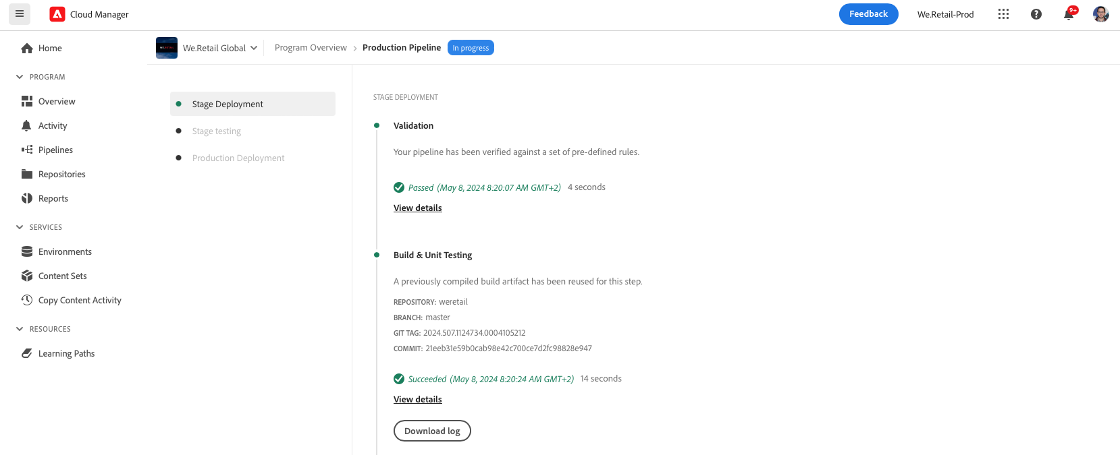The height and width of the screenshot is (455, 1120).
Task: Select the Stage Deployment step
Action: pos(252,104)
